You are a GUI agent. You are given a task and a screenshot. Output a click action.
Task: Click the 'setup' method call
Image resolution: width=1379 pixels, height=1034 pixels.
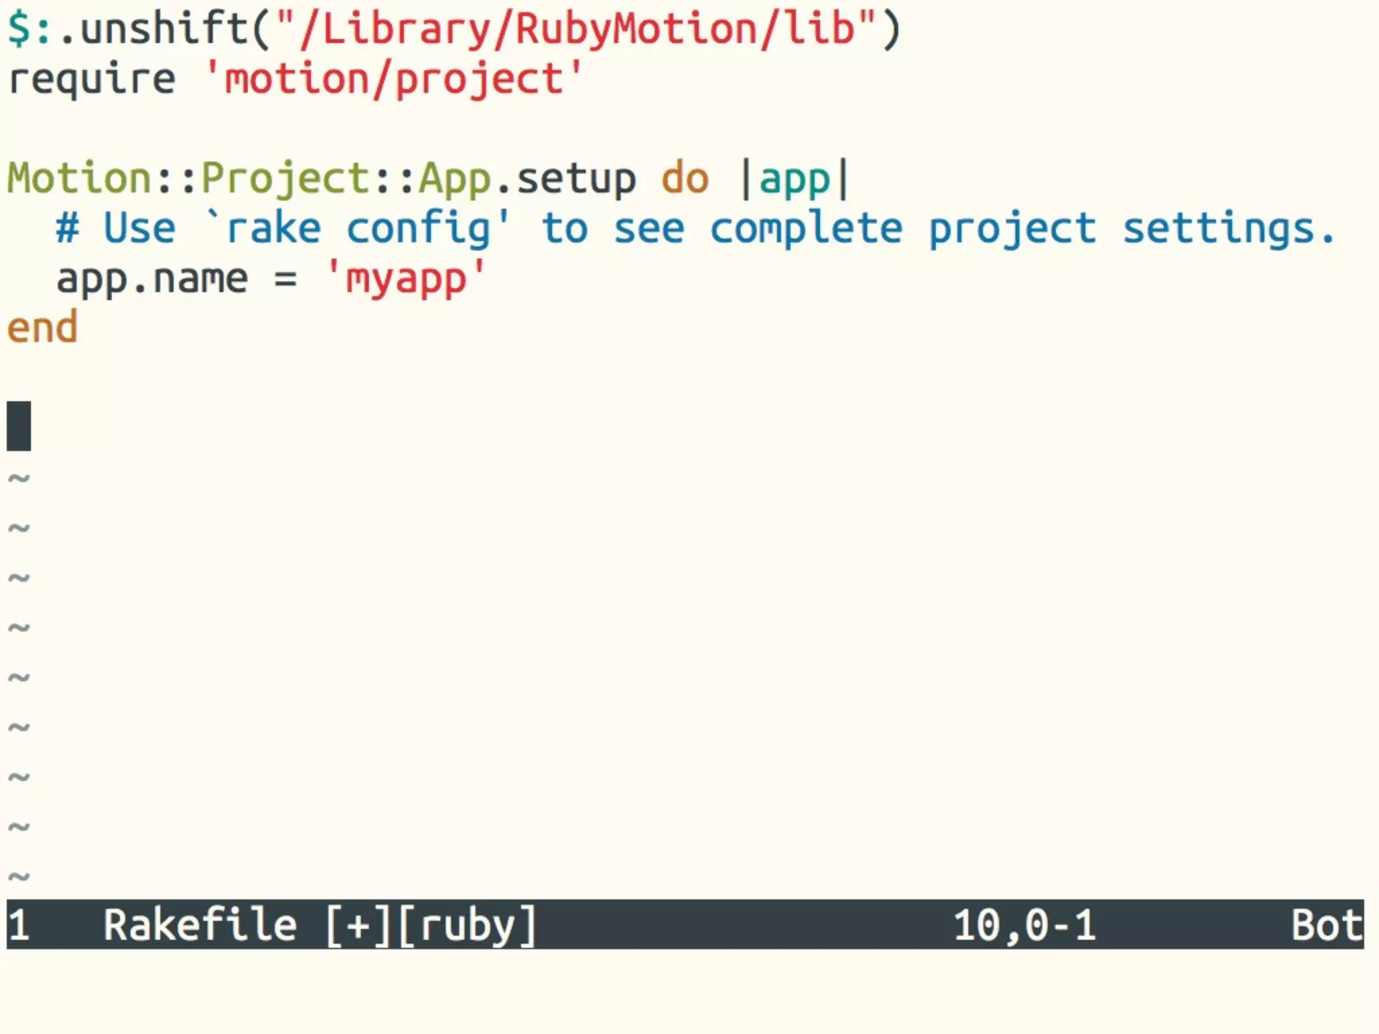pyautogui.click(x=576, y=179)
